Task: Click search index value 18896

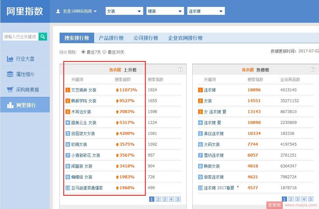Action: [x=254, y=90]
